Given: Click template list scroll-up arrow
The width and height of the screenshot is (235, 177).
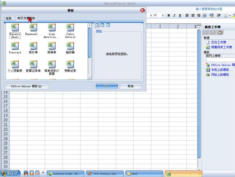Looking at the screenshot, I should tap(89, 25).
